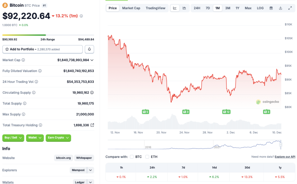Select the line chart view icon
This screenshot has height=184, width=297.
click(x=175, y=8)
